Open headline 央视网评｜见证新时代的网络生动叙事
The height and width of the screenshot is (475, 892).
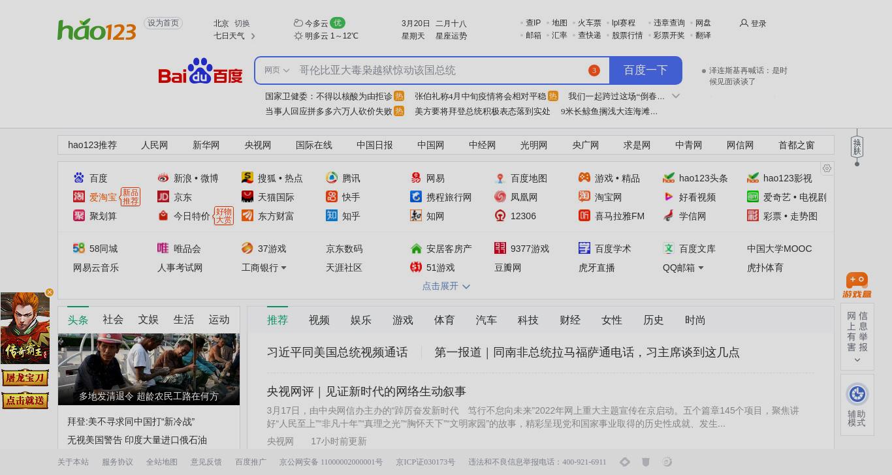pos(366,391)
